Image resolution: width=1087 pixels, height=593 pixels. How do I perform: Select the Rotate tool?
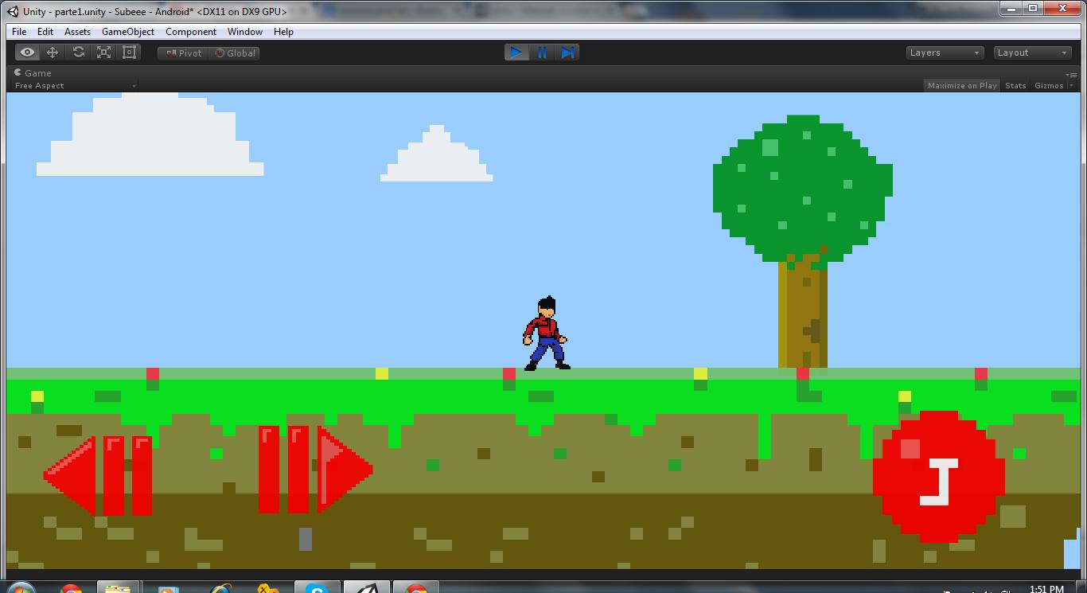point(77,52)
